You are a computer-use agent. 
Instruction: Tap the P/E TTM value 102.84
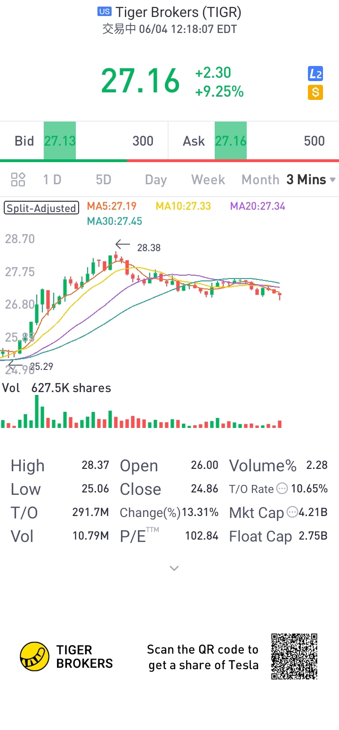tap(202, 536)
